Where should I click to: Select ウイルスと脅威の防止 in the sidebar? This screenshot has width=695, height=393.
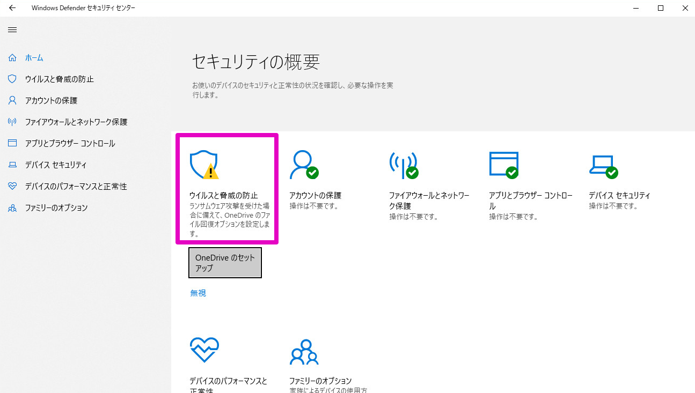click(60, 79)
